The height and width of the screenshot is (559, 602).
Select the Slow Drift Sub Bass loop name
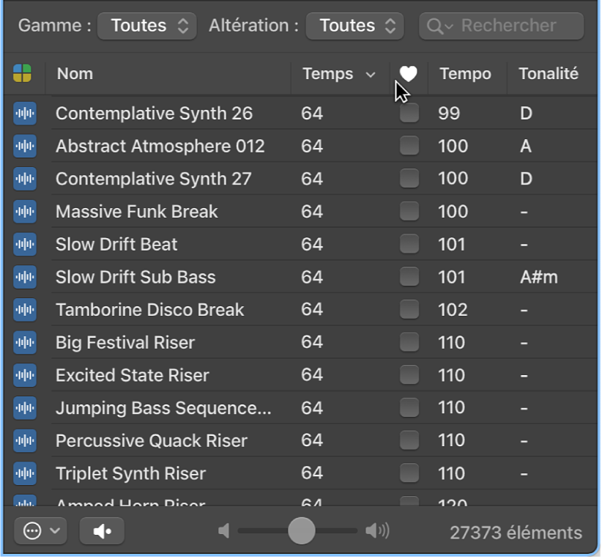(135, 277)
